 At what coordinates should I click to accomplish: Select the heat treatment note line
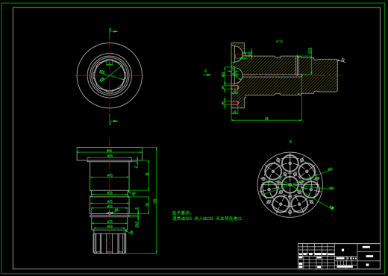[207, 219]
